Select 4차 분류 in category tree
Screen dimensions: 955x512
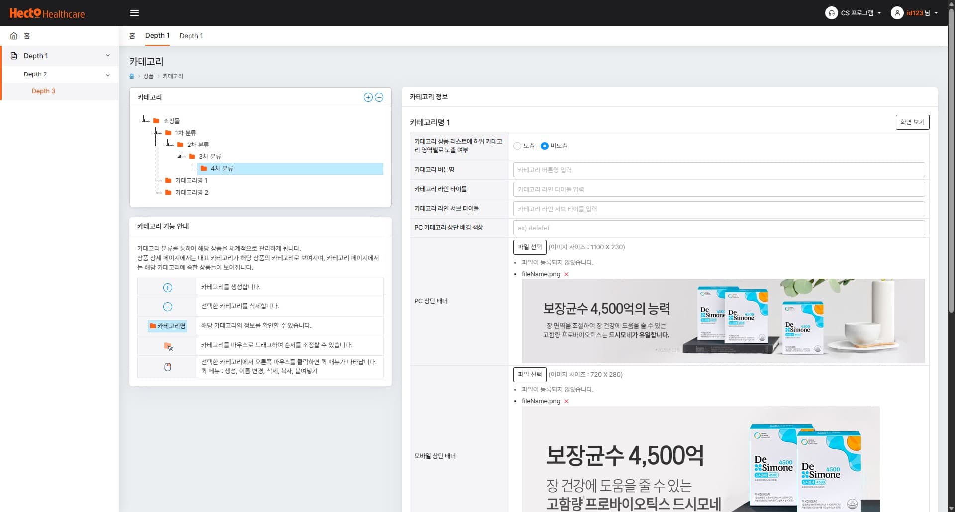(x=290, y=169)
